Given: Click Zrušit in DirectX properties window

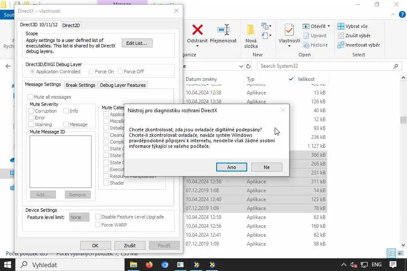Looking at the screenshot, I should pyautogui.click(x=130, y=245).
